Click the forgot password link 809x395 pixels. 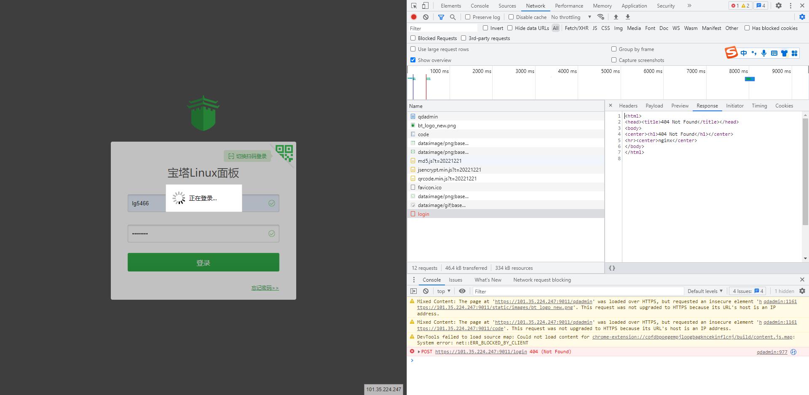265,288
